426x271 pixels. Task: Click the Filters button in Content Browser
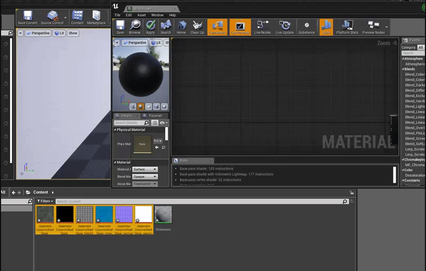(x=45, y=201)
